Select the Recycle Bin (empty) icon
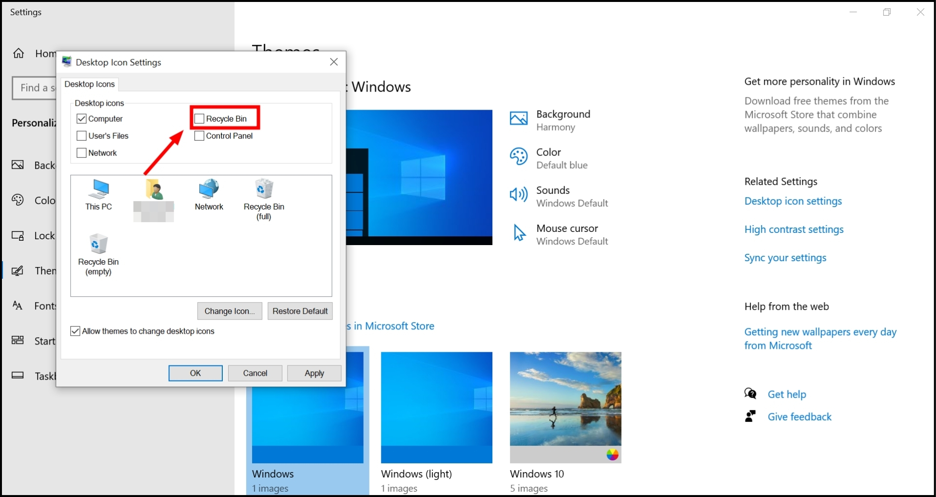Viewport: 936px width, 497px height. (x=98, y=255)
